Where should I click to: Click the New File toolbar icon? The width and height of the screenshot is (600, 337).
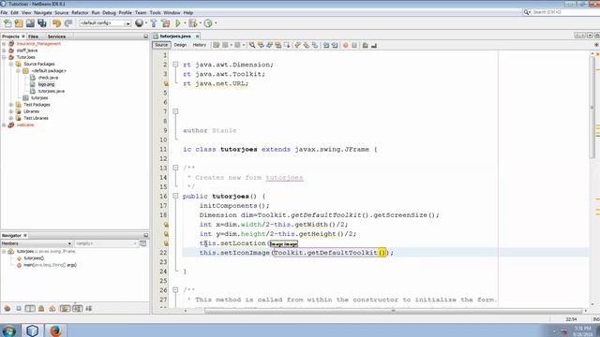(x=7, y=23)
